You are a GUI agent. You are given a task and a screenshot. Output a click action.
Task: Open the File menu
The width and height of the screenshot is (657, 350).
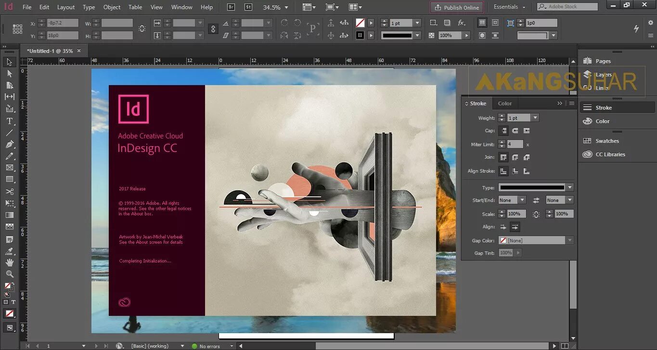[x=27, y=7]
